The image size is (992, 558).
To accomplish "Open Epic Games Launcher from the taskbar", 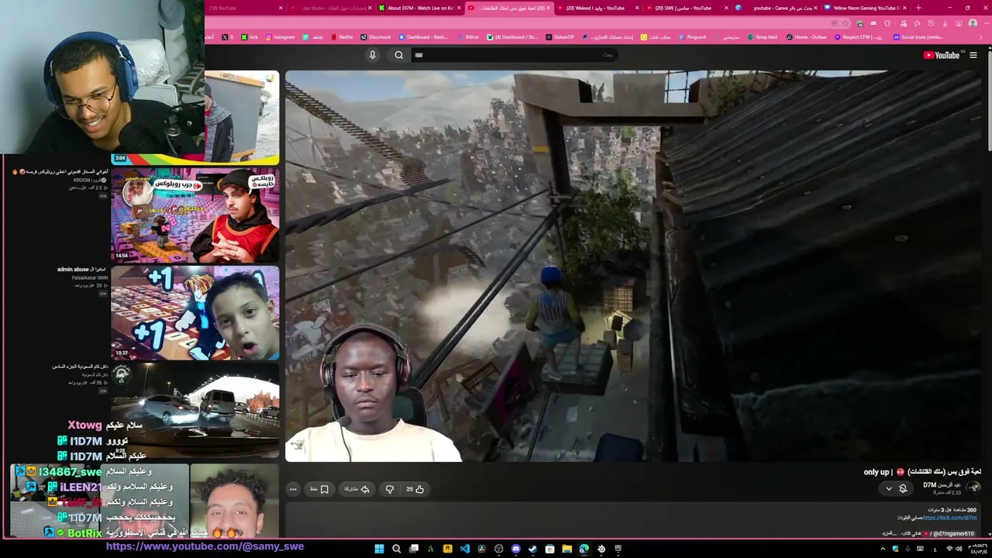I will point(618,549).
